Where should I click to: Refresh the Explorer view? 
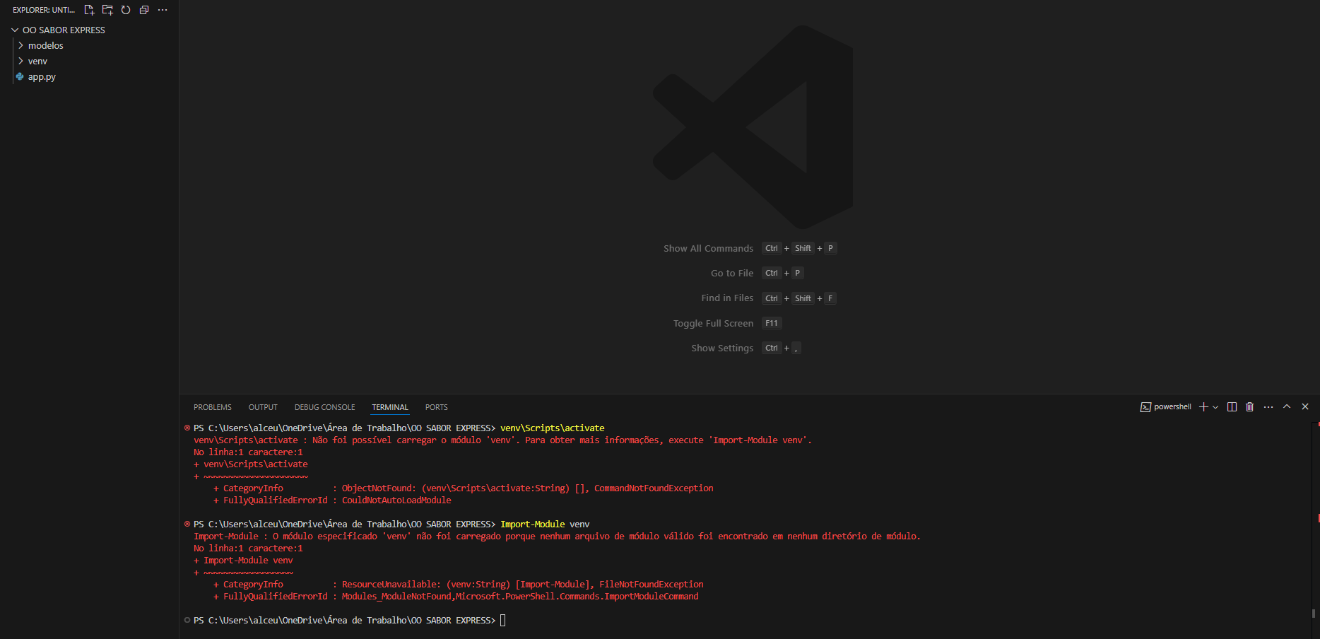[126, 10]
